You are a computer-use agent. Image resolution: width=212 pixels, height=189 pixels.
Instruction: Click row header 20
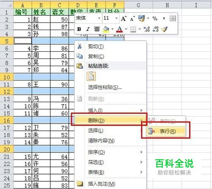coord(7,150)
